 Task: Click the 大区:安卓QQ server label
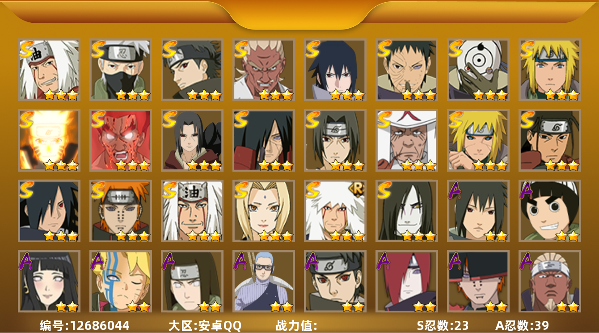point(205,325)
